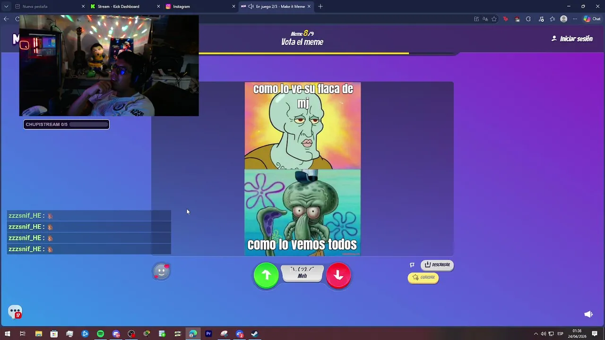Go back with browser back arrow
Screen dimensions: 605x340
point(6,19)
